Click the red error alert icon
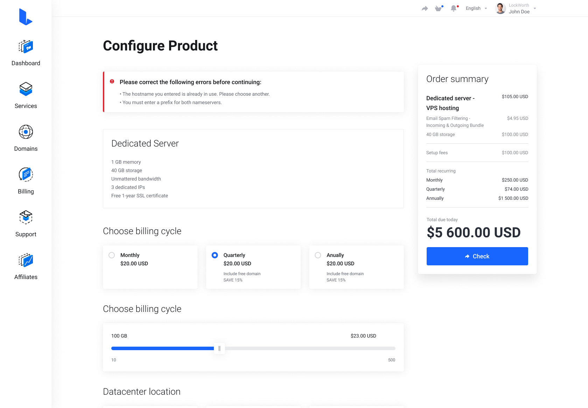 point(112,81)
